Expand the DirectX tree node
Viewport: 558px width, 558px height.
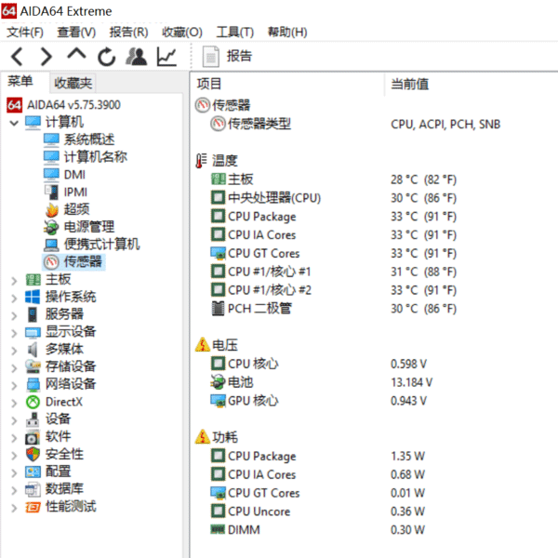click(x=14, y=403)
